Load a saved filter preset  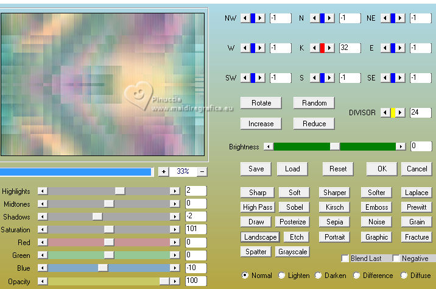[x=292, y=169]
